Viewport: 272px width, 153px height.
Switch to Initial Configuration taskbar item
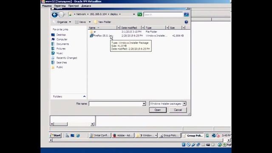[100, 136]
